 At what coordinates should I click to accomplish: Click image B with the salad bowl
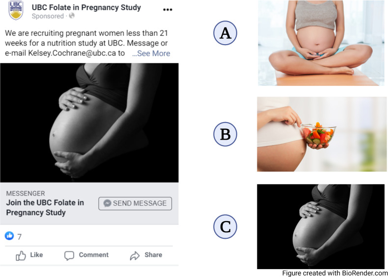(x=322, y=134)
